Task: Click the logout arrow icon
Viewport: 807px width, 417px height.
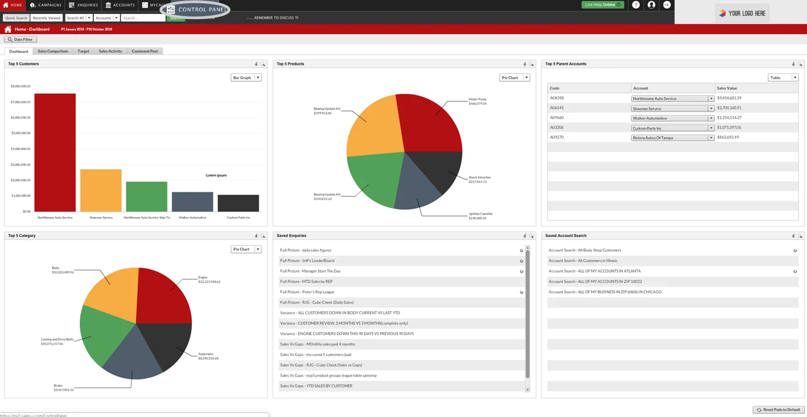Action: (x=667, y=5)
